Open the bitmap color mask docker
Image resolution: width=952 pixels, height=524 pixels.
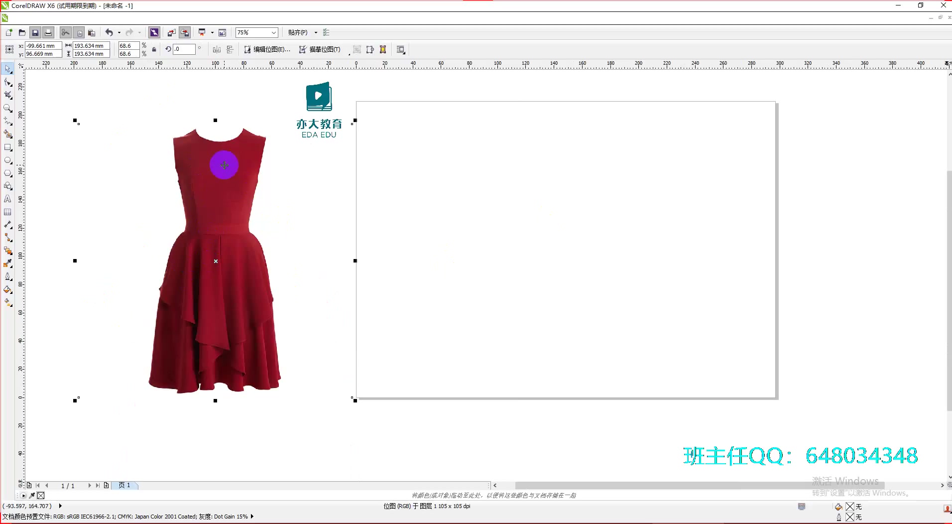pyautogui.click(x=383, y=49)
